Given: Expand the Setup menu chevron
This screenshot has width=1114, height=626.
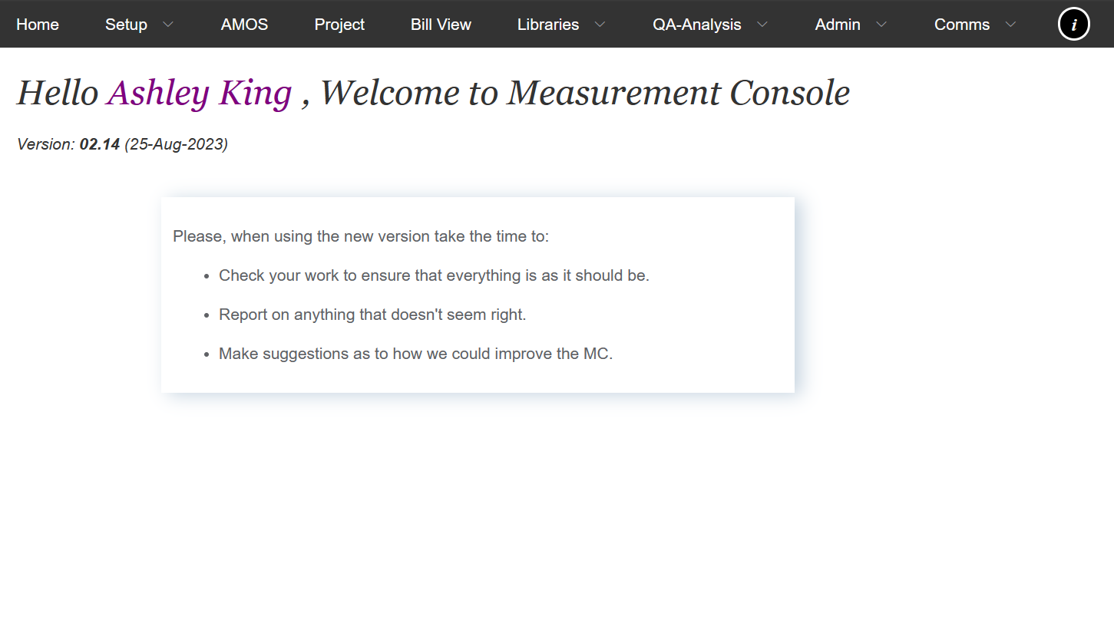Looking at the screenshot, I should click(x=168, y=25).
